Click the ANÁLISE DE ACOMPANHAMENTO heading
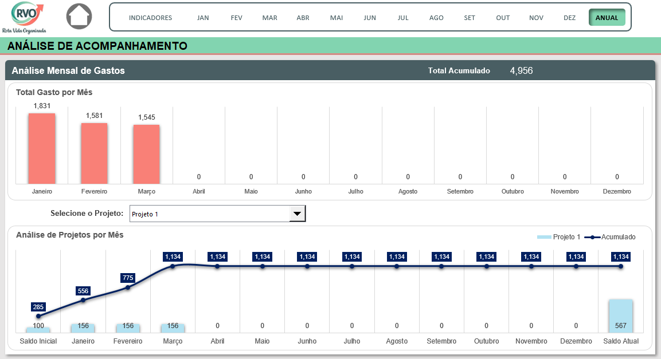The image size is (661, 359). coord(97,46)
